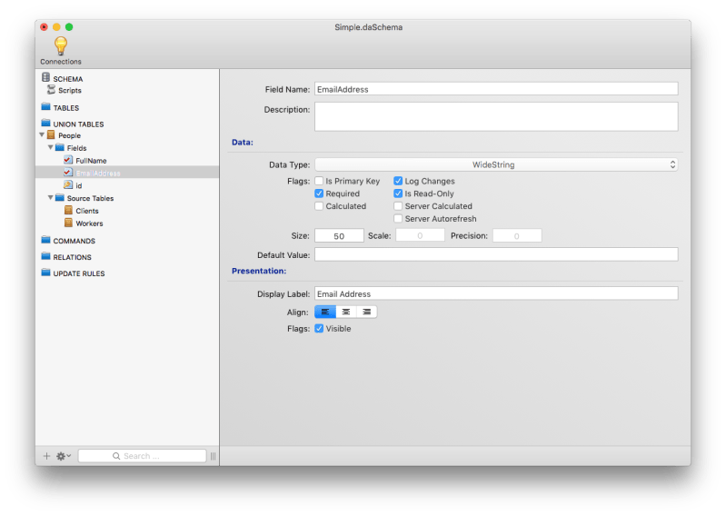Enable the Calculated flag
The height and width of the screenshot is (516, 726).
(319, 206)
